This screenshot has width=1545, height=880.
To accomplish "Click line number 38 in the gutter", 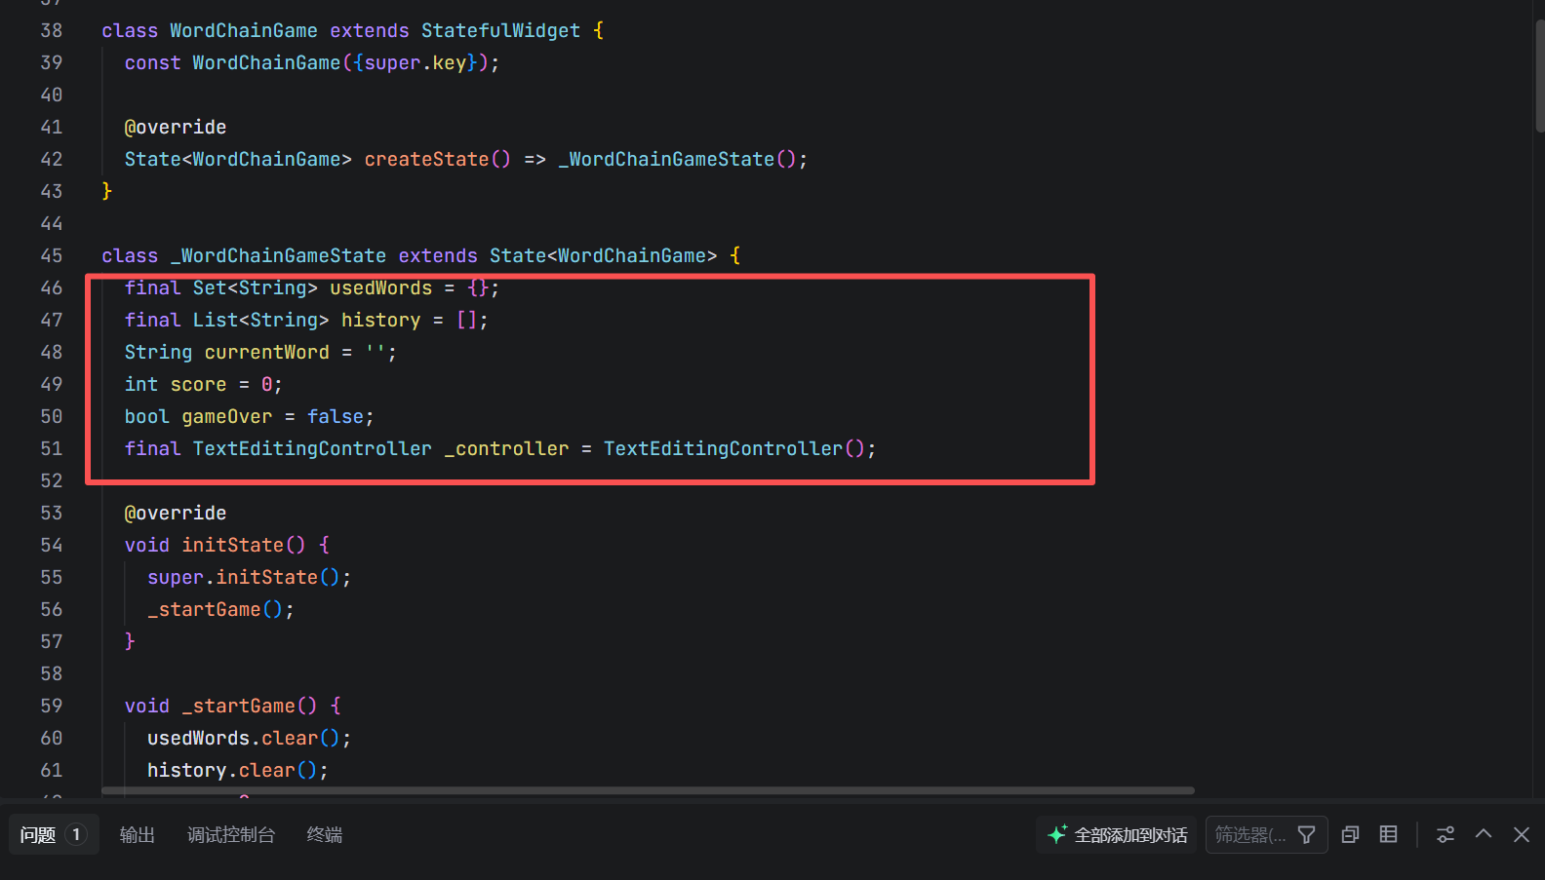I will pyautogui.click(x=51, y=30).
